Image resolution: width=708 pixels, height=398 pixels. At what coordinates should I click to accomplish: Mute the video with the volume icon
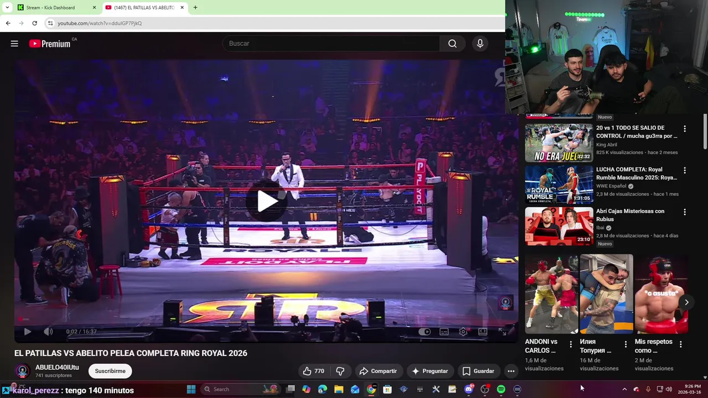tap(48, 332)
